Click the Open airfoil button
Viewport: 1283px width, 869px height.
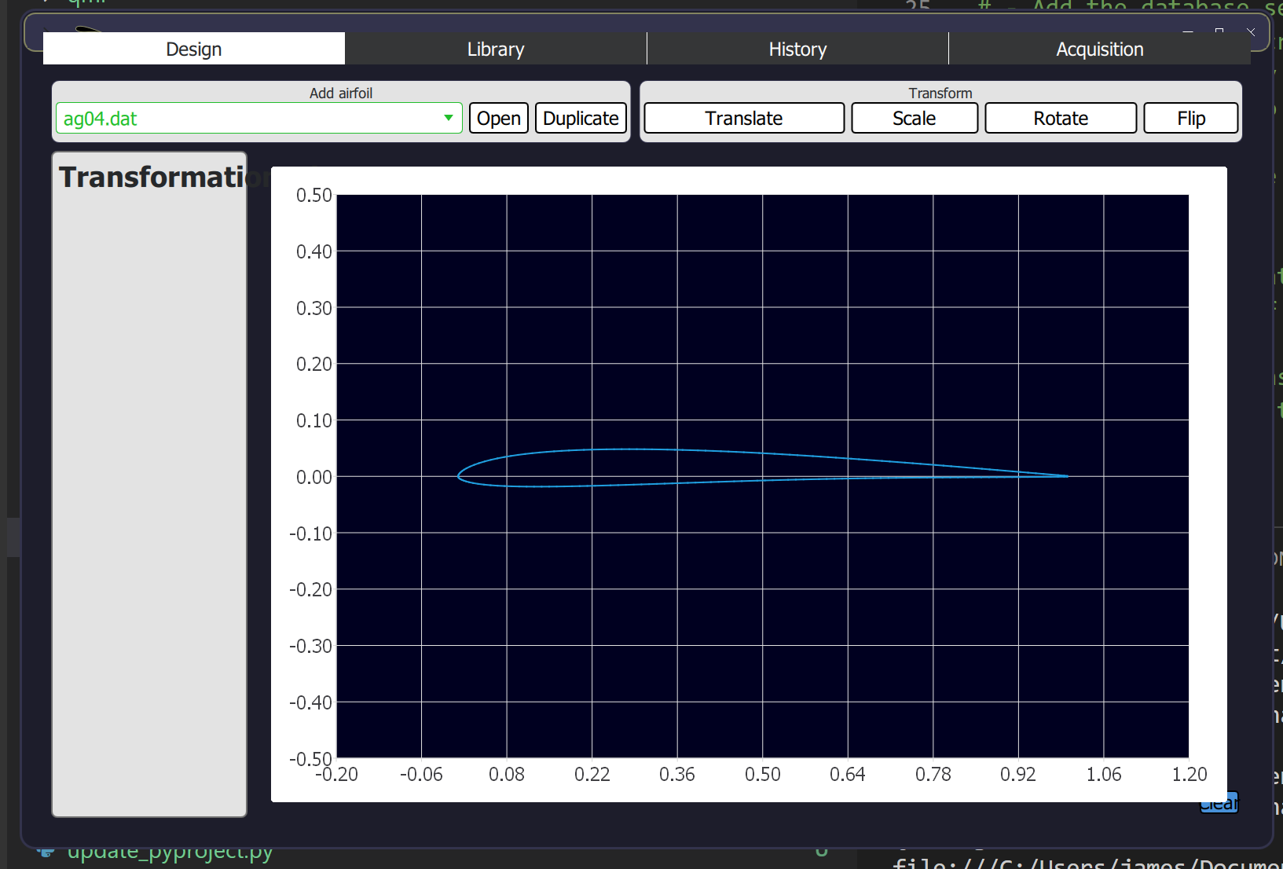[499, 118]
